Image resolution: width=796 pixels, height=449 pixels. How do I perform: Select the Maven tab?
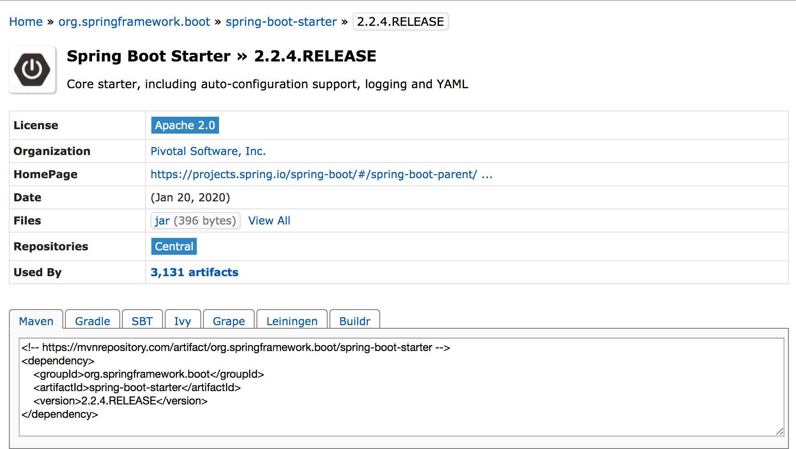[x=36, y=321]
